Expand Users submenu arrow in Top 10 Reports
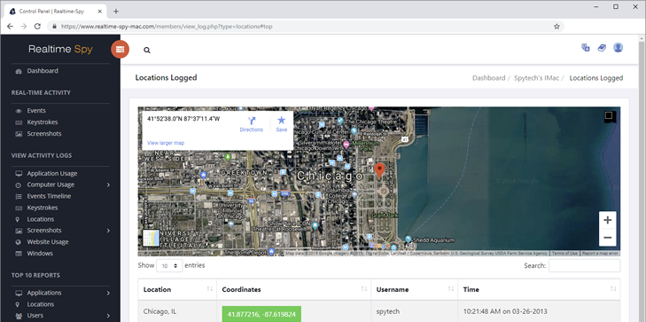The image size is (646, 322). 108,316
